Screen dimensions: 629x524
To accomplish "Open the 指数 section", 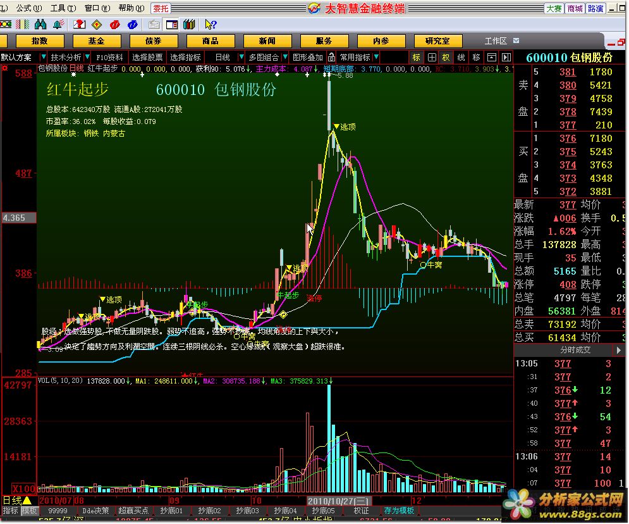I will tap(40, 41).
